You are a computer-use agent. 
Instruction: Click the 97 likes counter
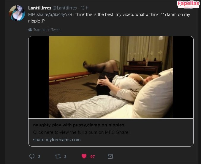point(93,157)
